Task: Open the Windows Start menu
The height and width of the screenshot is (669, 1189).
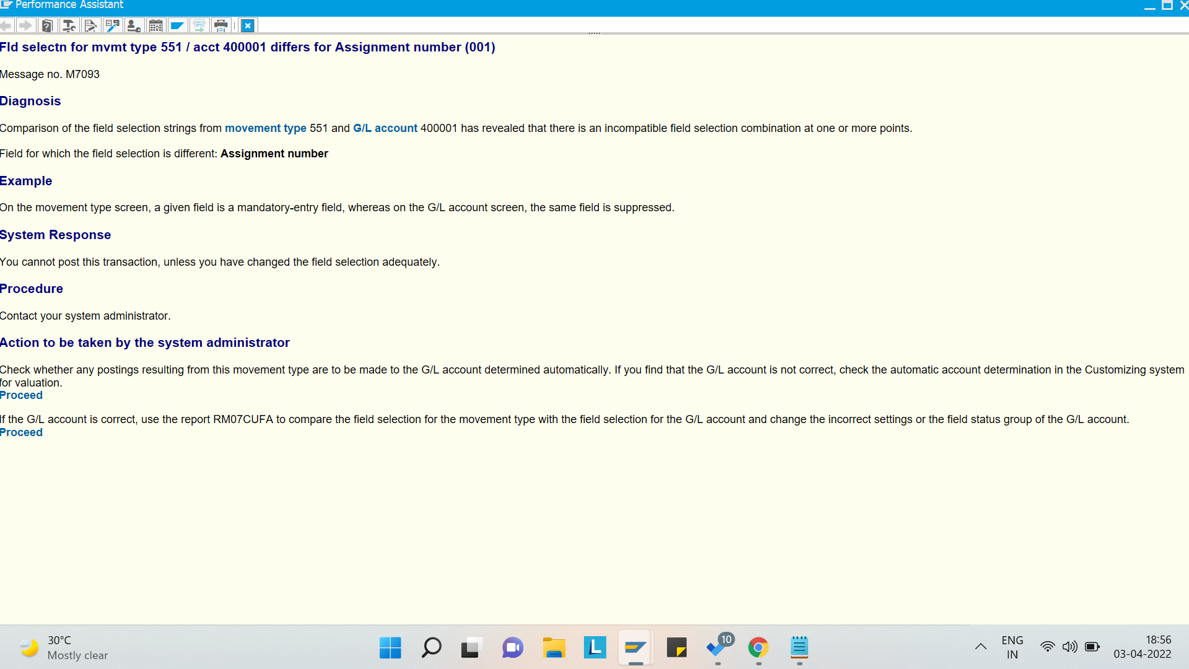Action: click(390, 648)
